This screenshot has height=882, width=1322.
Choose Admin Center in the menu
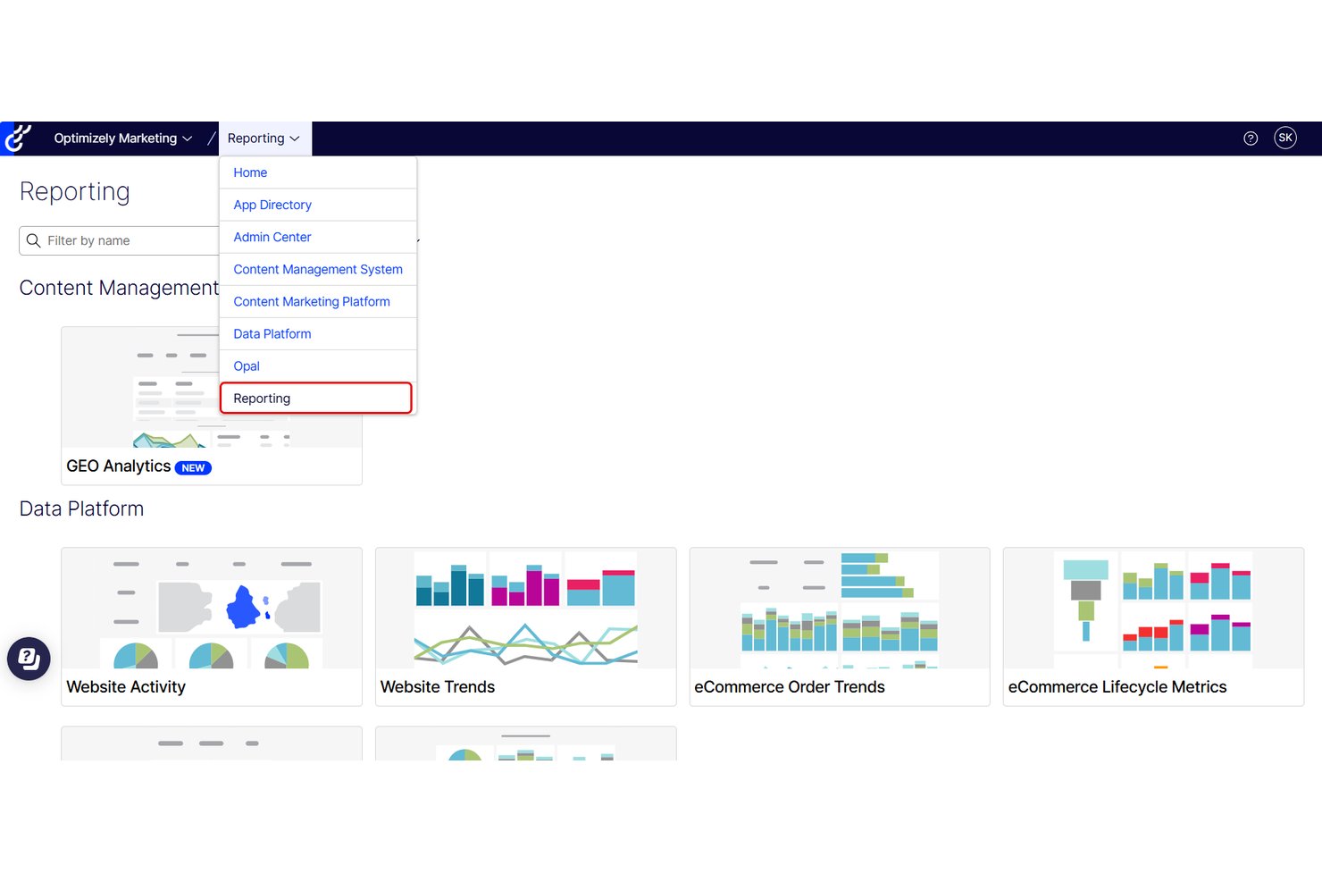click(318, 237)
